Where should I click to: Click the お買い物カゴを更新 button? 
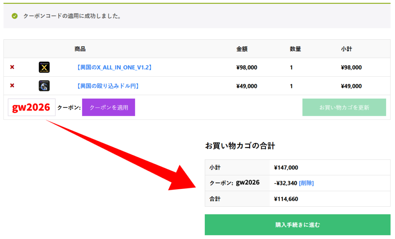tap(344, 107)
